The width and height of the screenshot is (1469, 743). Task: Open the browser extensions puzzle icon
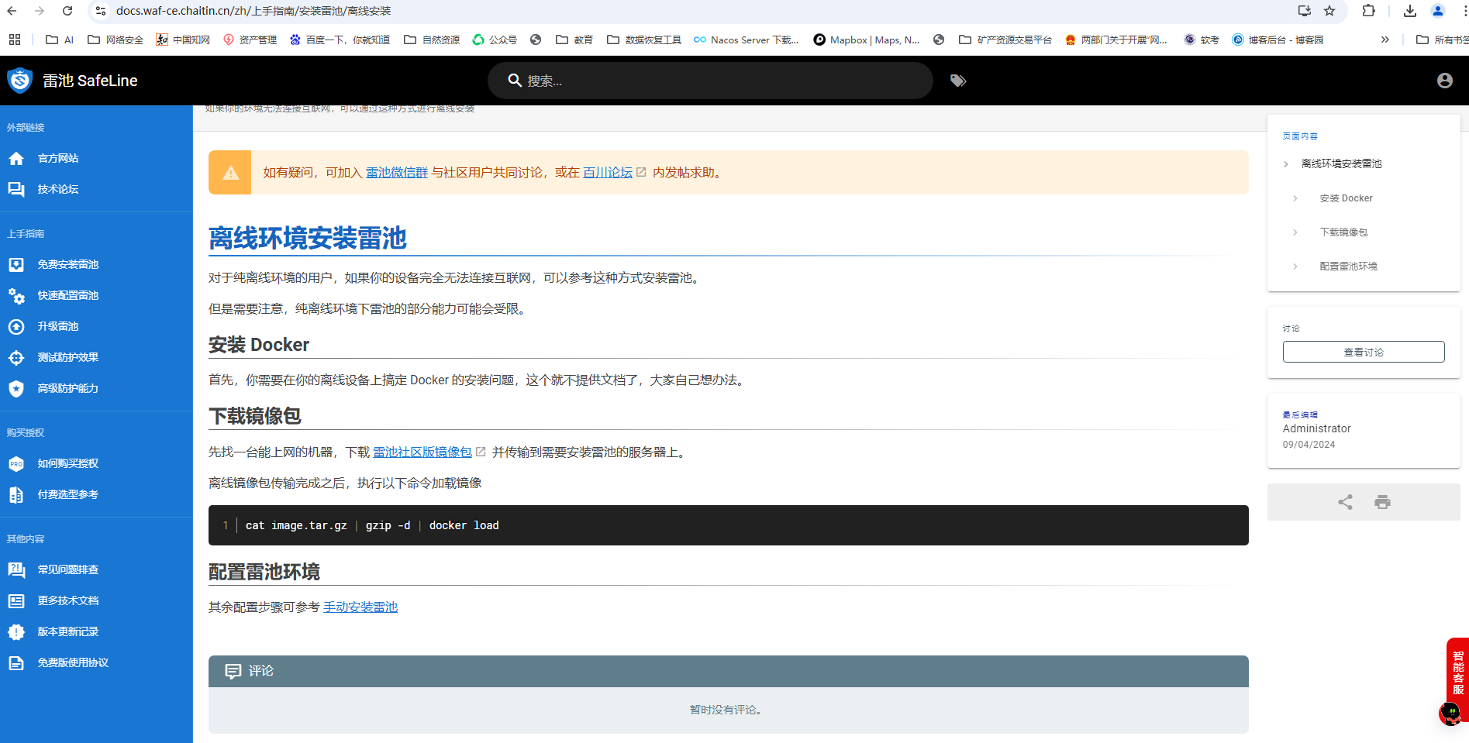pos(1368,11)
